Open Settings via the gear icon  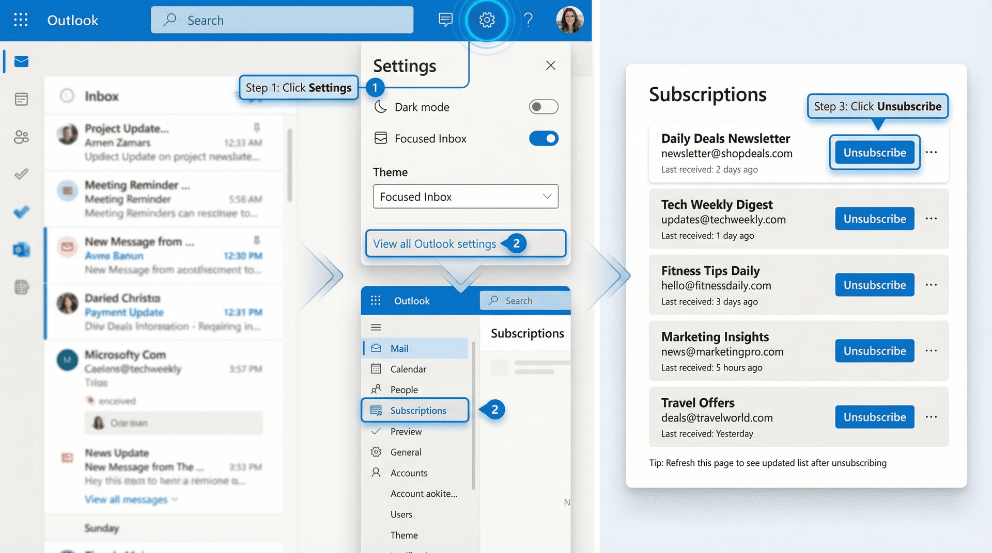486,20
